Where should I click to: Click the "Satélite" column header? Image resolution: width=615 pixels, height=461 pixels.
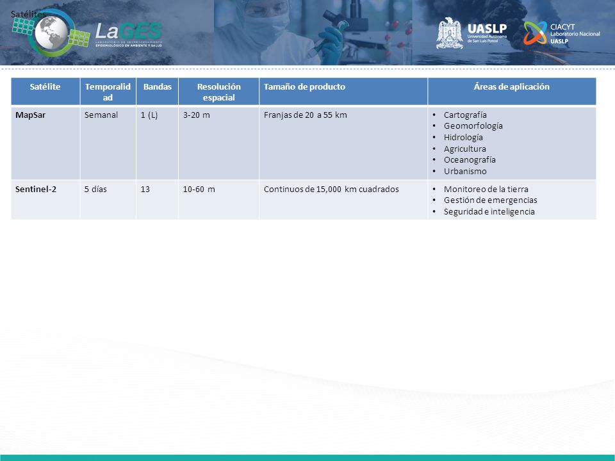pos(45,92)
